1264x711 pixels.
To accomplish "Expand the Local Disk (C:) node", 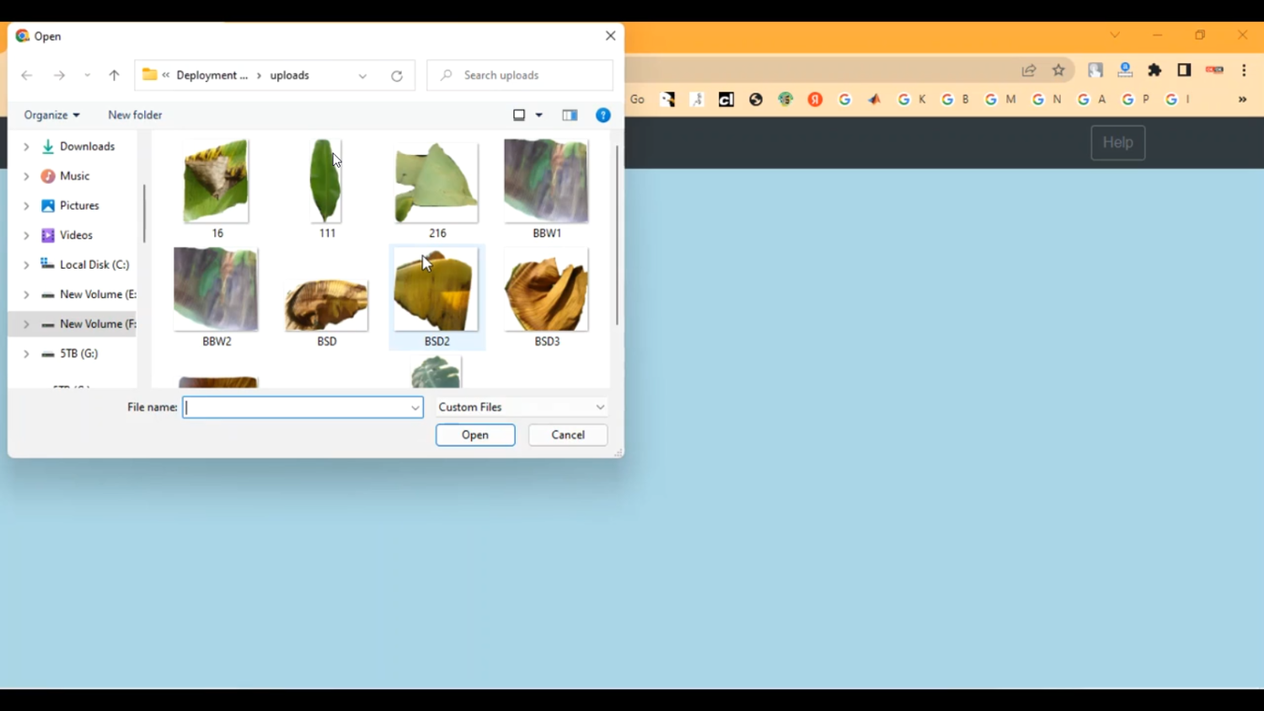I will 26,265.
